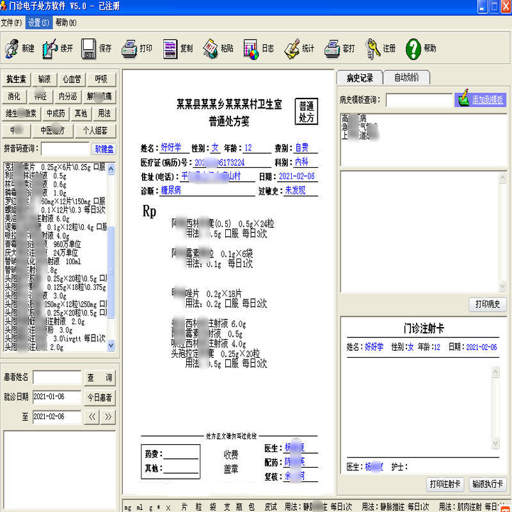Select the 抗生素 drug category button
Image resolution: width=512 pixels, height=512 pixels.
[x=17, y=80]
